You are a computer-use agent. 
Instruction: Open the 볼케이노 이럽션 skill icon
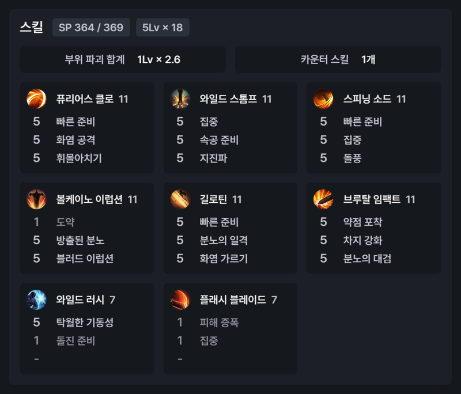tap(36, 199)
